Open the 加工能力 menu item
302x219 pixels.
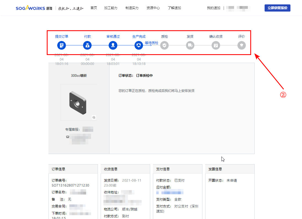[111, 8]
